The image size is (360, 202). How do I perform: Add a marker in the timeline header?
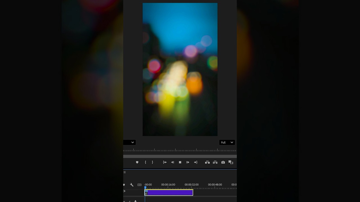(124, 185)
